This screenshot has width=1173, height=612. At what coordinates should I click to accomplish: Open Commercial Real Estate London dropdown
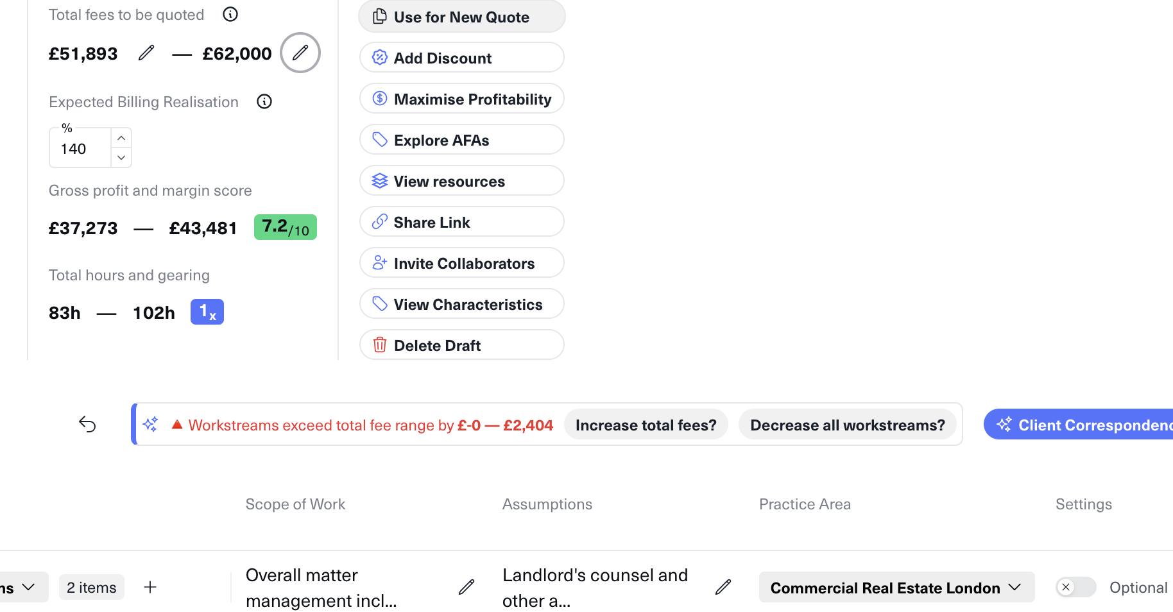click(x=896, y=587)
